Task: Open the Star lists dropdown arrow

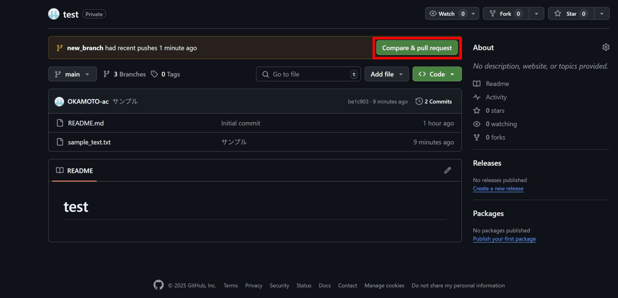Action: coord(602,14)
